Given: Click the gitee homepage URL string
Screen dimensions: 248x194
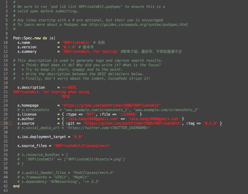Looking at the screenshot, I should pos(111,105).
